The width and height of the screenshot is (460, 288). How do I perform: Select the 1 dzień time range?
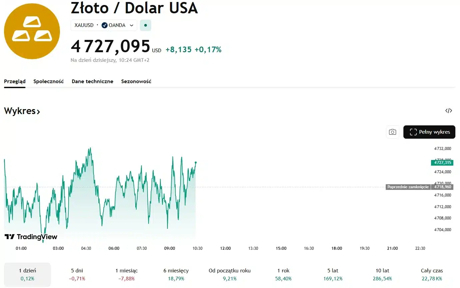(27, 274)
